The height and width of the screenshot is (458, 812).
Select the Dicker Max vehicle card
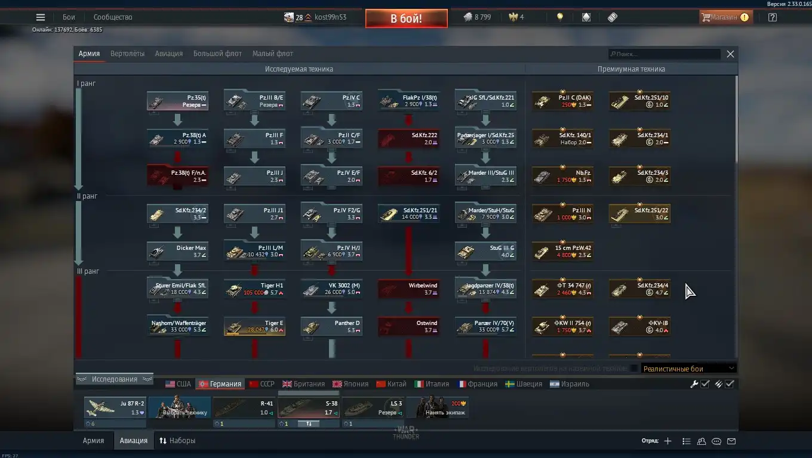177,251
